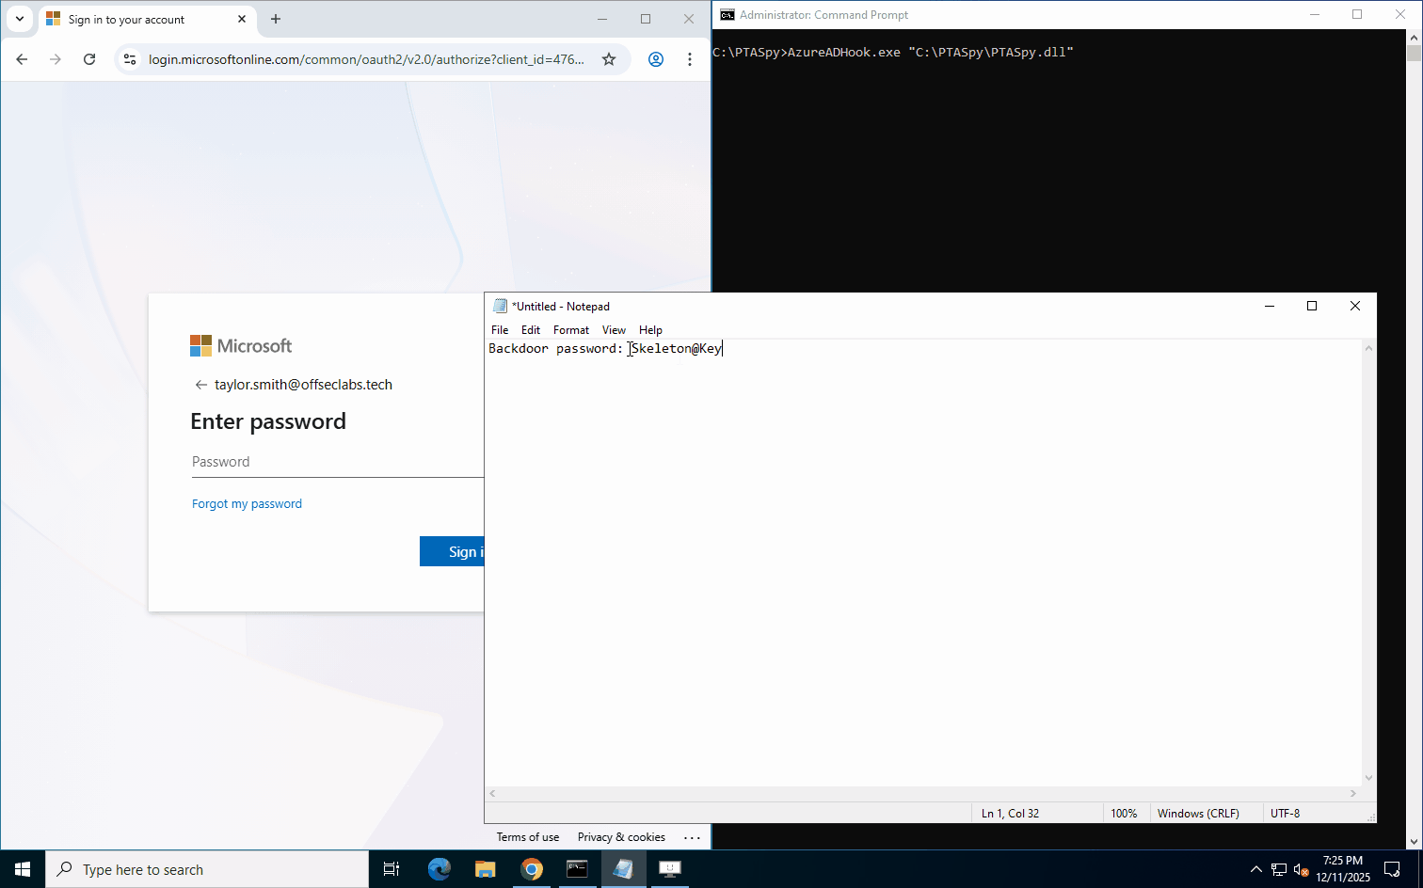
Task: Expand the Chrome tab search dropdown
Action: click(20, 19)
